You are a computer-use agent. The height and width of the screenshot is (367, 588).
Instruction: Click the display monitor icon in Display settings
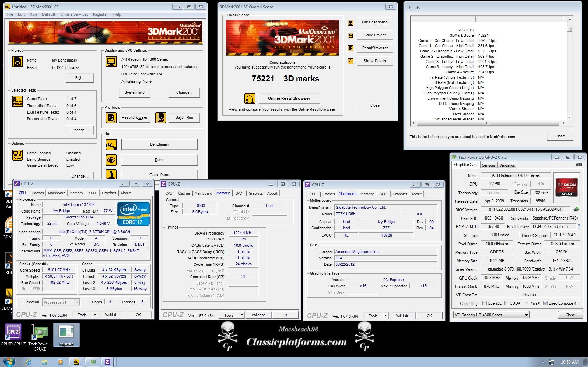(111, 62)
